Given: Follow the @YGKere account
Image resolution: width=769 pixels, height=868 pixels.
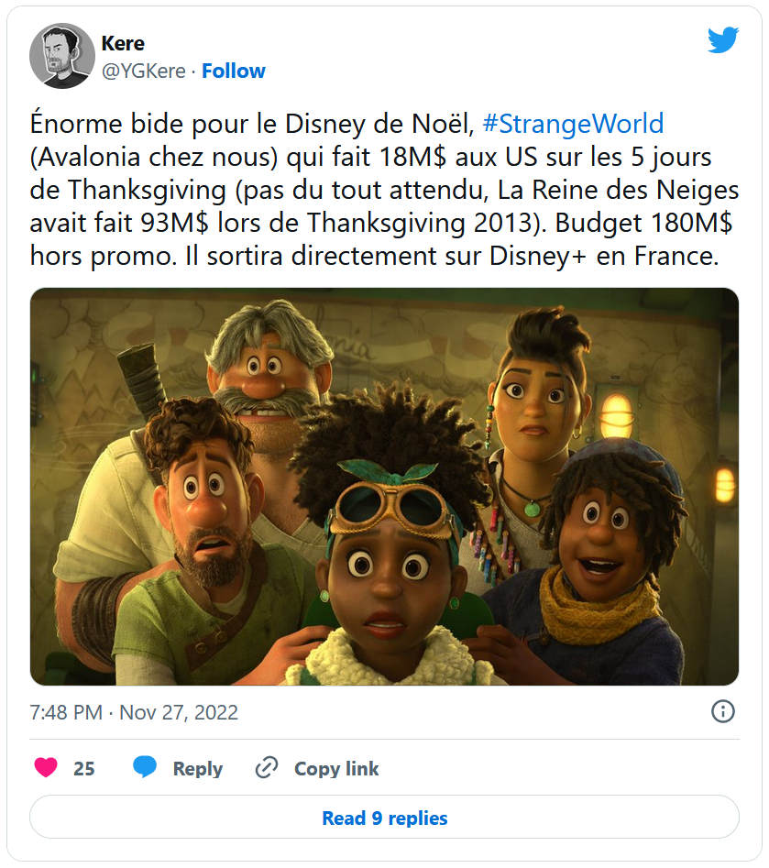Looking at the screenshot, I should [233, 71].
